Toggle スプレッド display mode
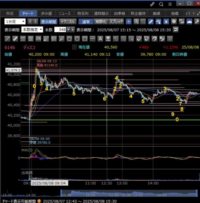The image size is (200, 203). 116,22
